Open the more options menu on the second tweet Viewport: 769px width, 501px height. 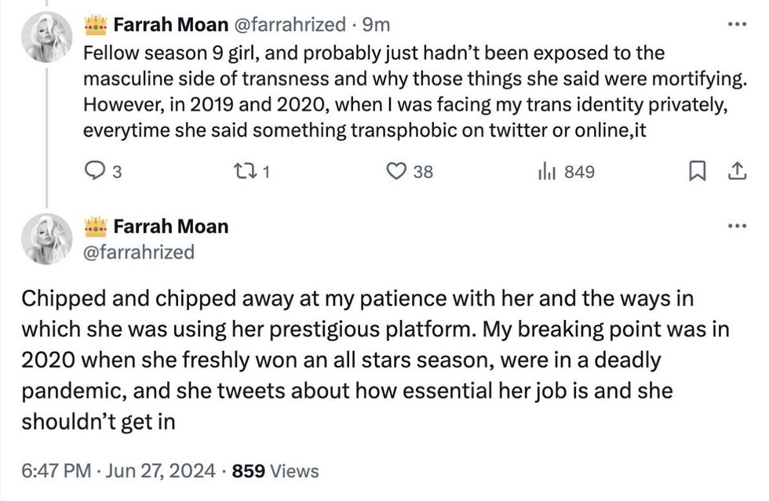(x=737, y=224)
